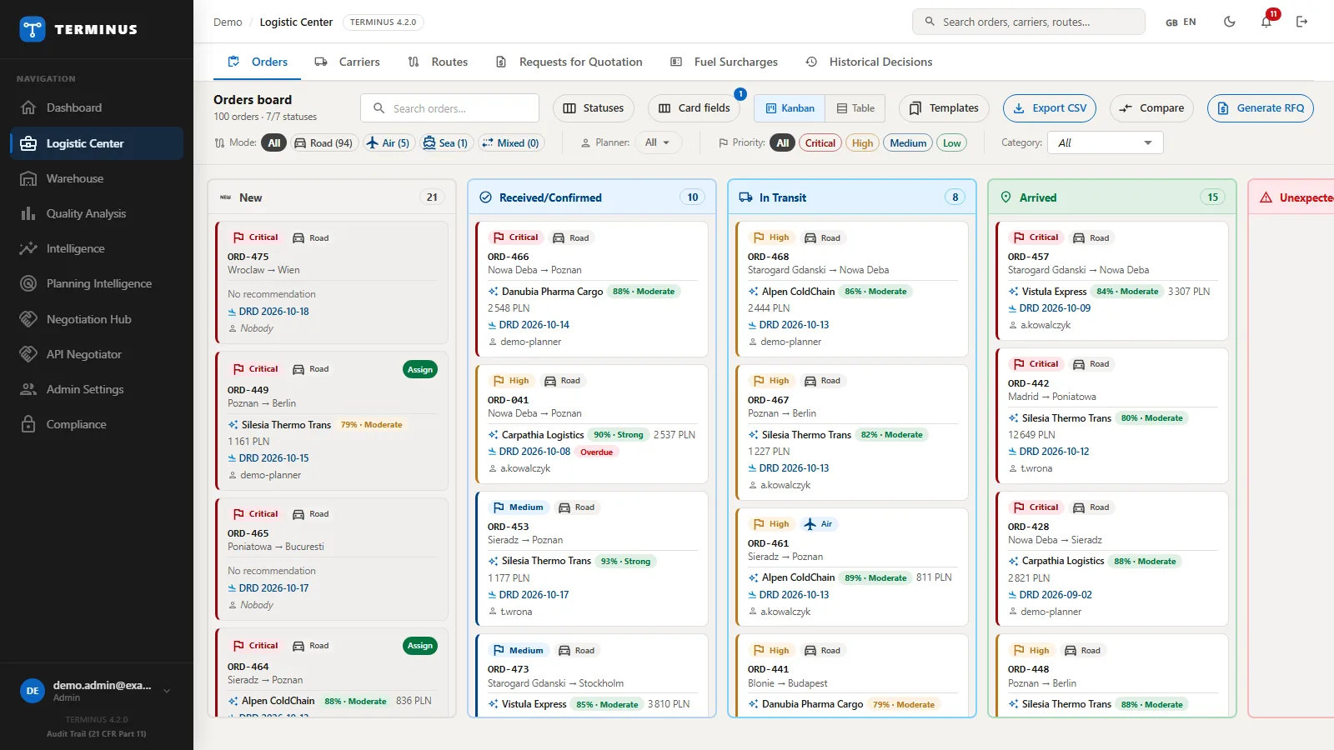Screen dimensions: 1334x750
Task: Filter priority by Critical
Action: (x=820, y=142)
